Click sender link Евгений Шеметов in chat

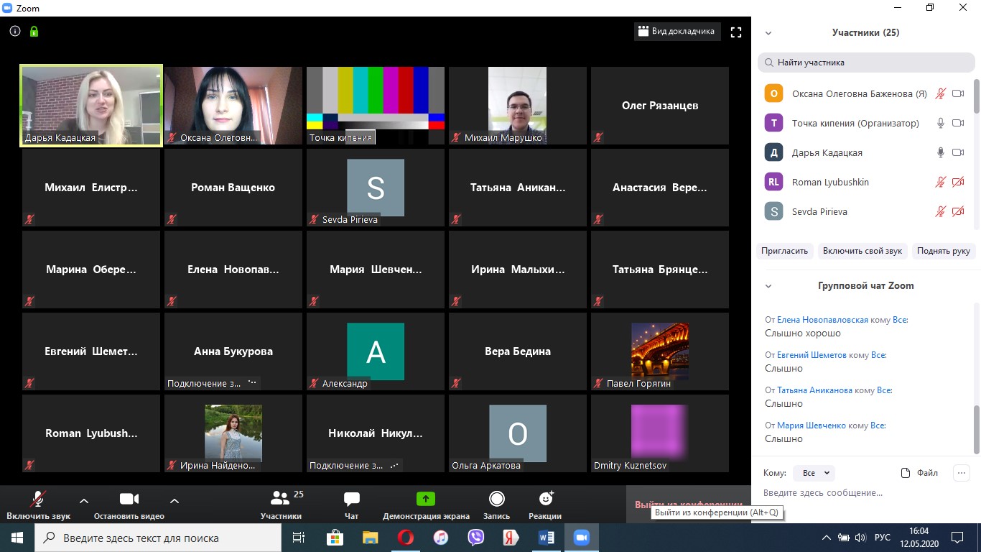pos(812,355)
